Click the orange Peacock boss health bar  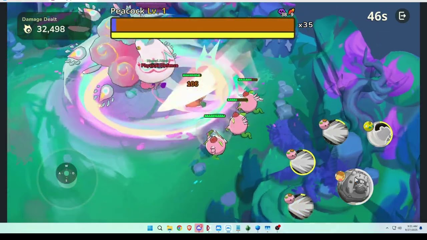click(x=203, y=25)
